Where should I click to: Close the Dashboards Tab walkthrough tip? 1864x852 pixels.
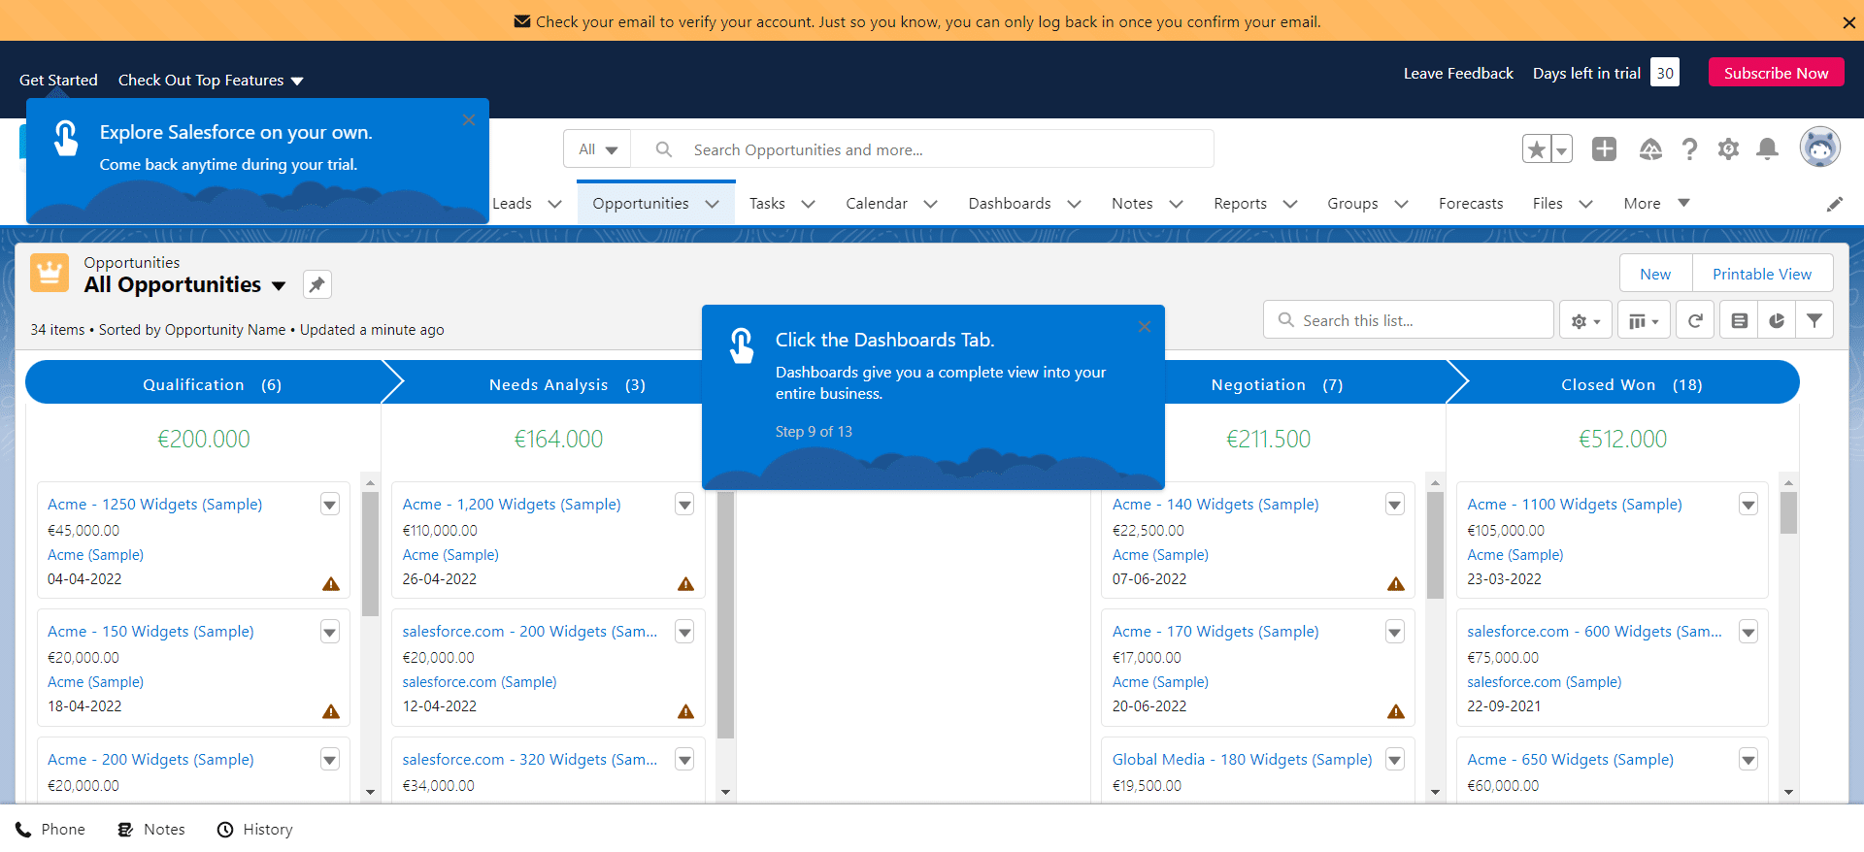pyautogui.click(x=1145, y=327)
